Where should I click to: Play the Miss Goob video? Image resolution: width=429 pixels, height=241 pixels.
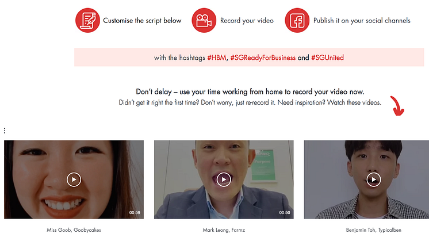point(74,179)
